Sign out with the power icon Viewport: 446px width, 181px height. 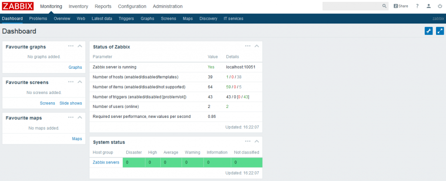coord(440,6)
